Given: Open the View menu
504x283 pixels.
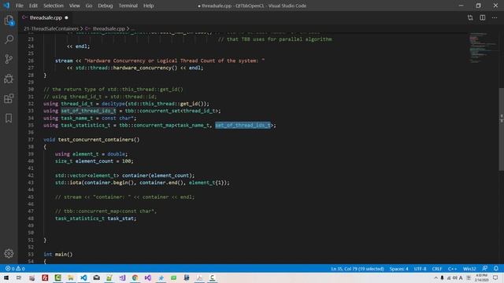Looking at the screenshot, I should click(x=74, y=6).
